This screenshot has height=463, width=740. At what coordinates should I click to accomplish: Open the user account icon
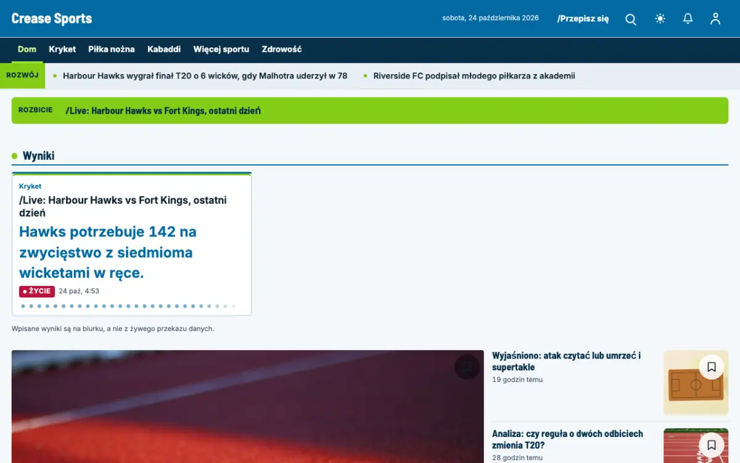pyautogui.click(x=715, y=19)
